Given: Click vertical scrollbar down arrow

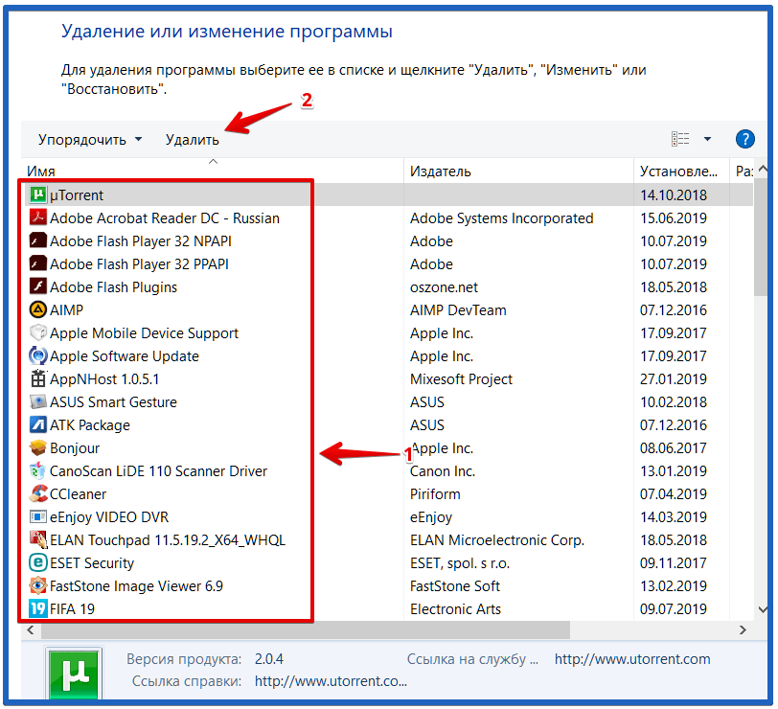Looking at the screenshot, I should [x=763, y=609].
